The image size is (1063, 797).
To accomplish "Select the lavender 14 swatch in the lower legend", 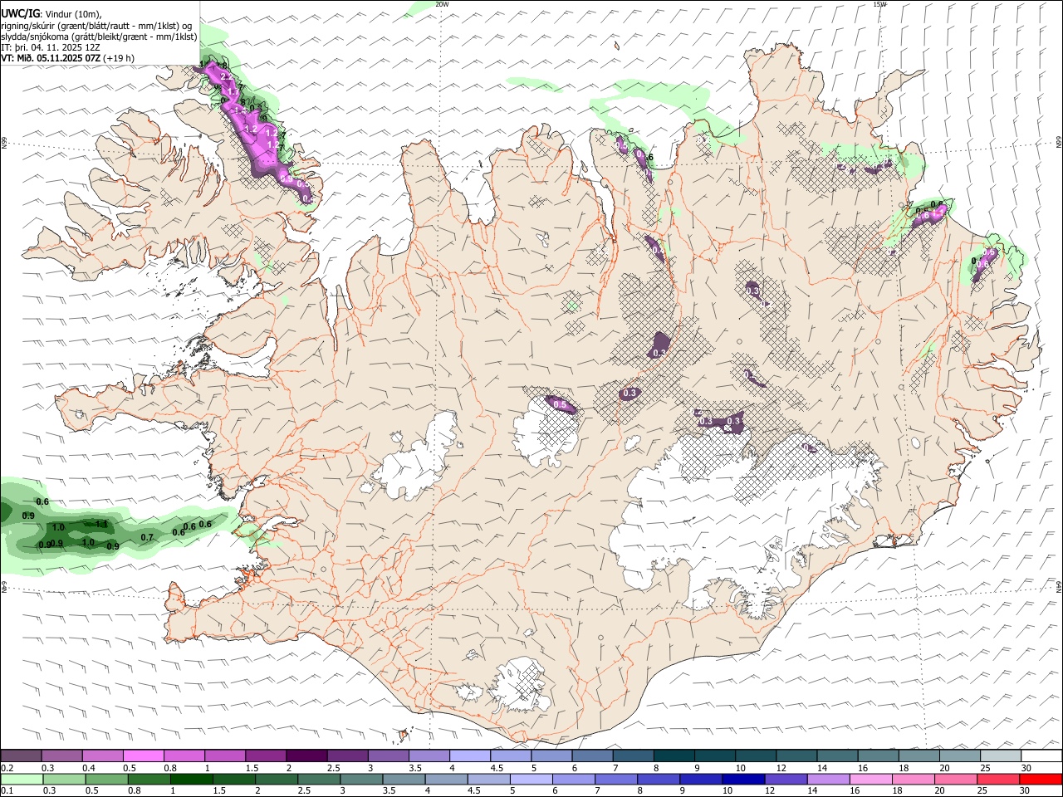I will click(827, 780).
